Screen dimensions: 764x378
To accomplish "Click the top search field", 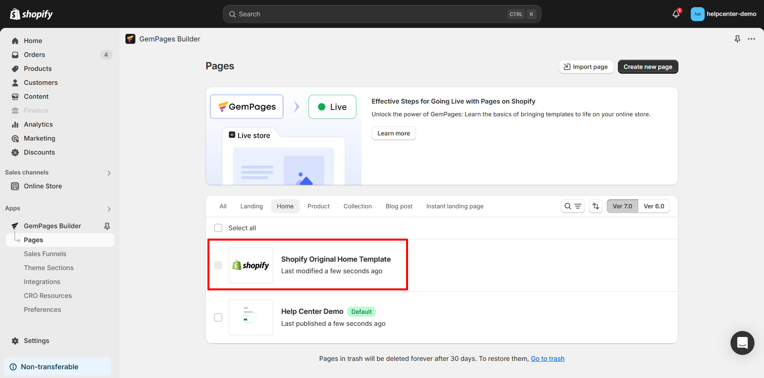I will click(370, 14).
